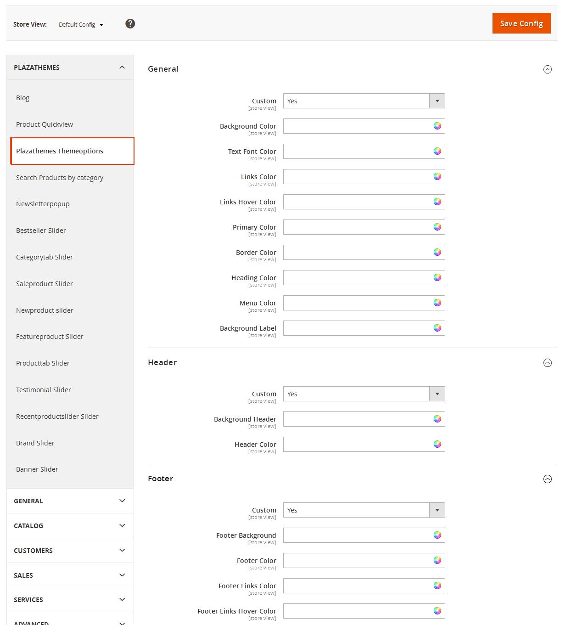Image resolution: width=565 pixels, height=625 pixels.
Task: Open the Links Color picker wheel
Action: (x=437, y=176)
